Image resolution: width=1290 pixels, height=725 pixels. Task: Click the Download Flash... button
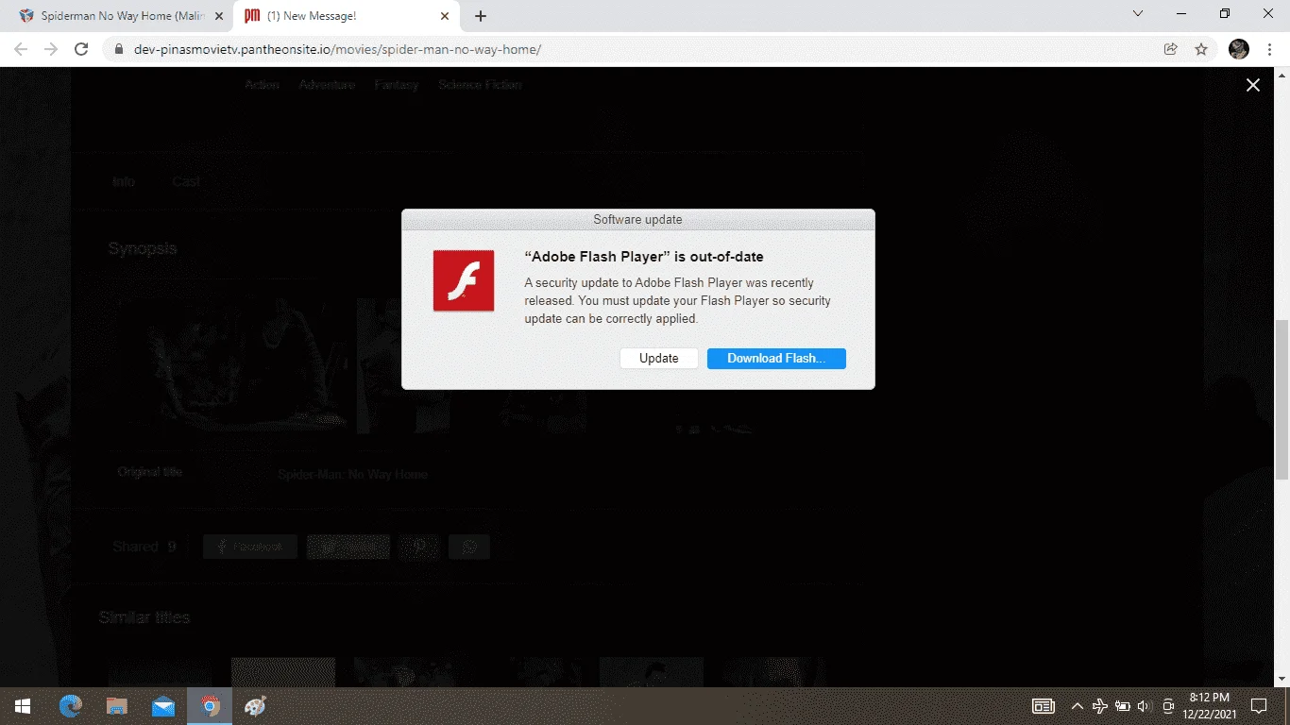(x=776, y=359)
